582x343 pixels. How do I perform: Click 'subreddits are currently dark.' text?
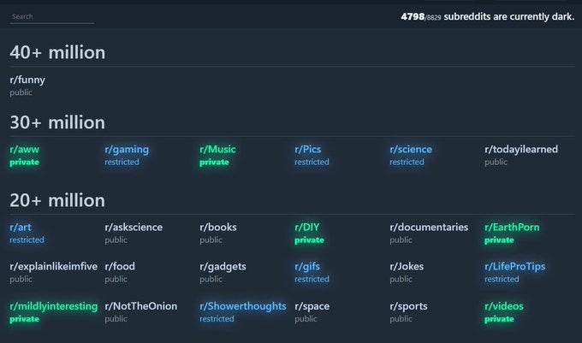[509, 17]
